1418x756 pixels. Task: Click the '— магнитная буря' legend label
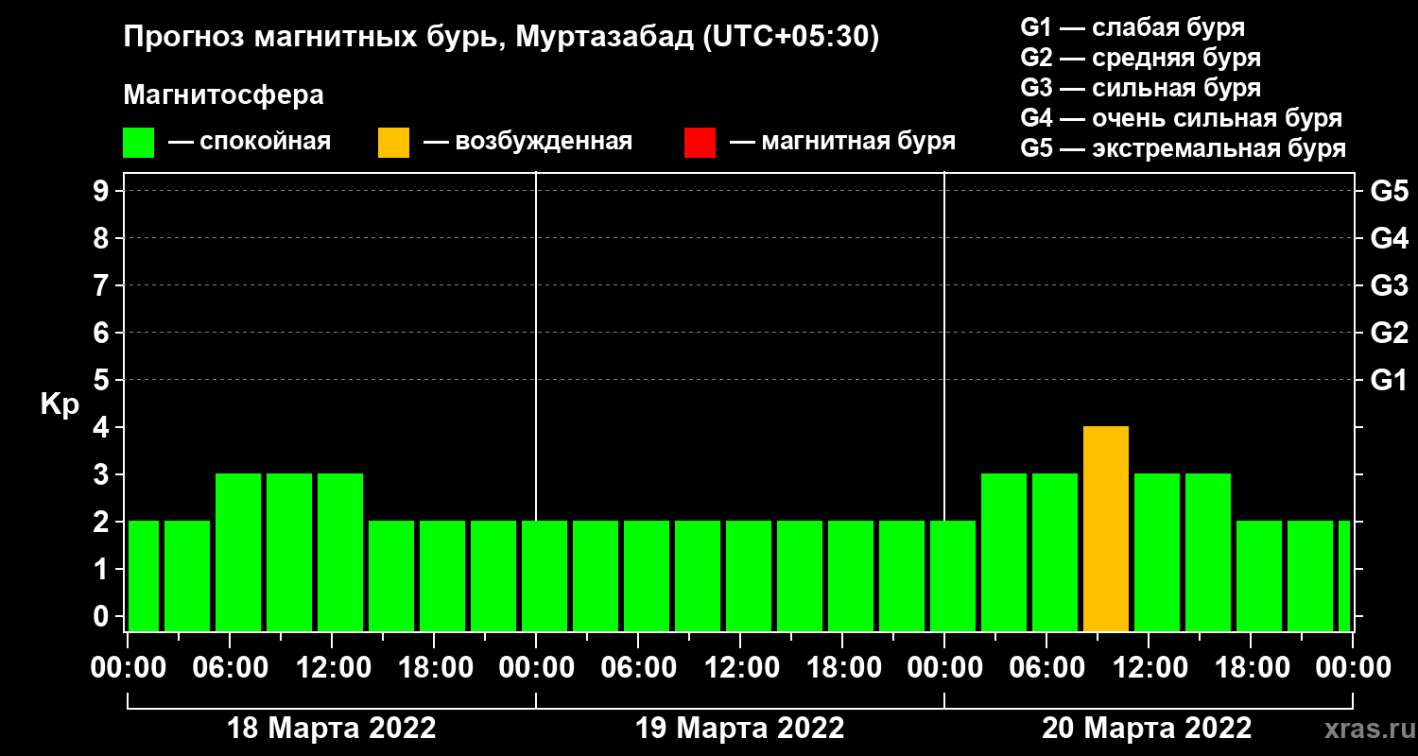843,142
